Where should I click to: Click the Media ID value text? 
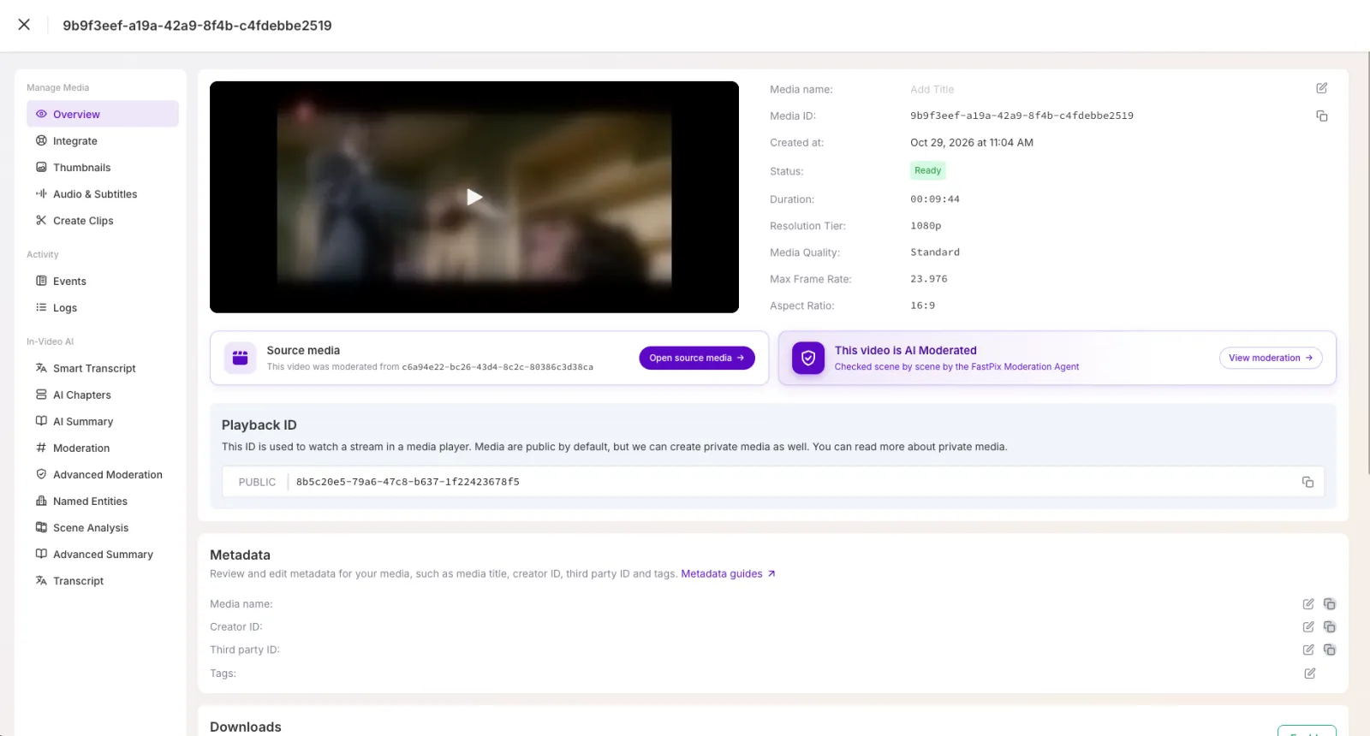1022,116
